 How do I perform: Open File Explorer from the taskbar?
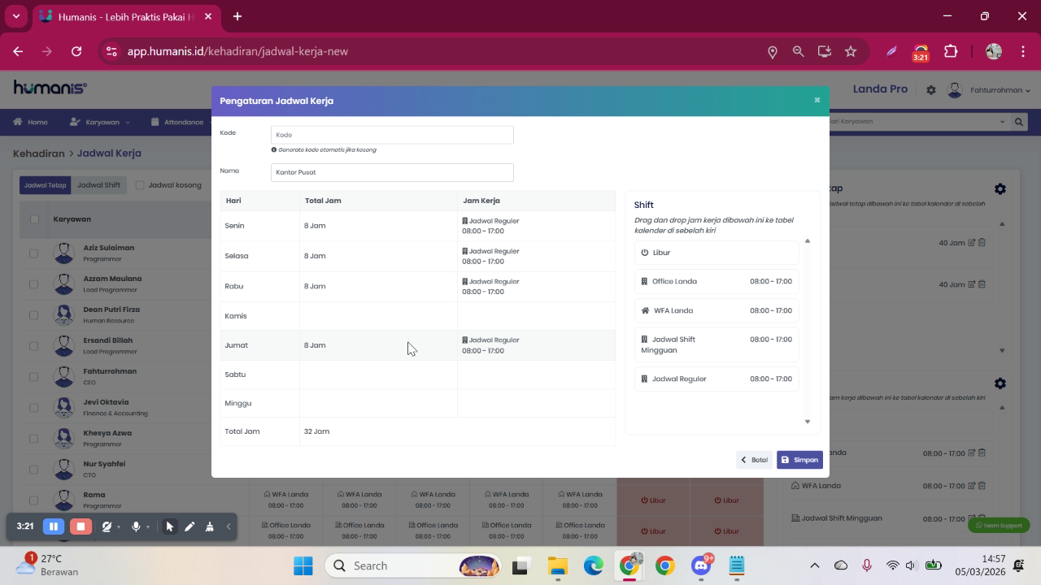pyautogui.click(x=557, y=565)
